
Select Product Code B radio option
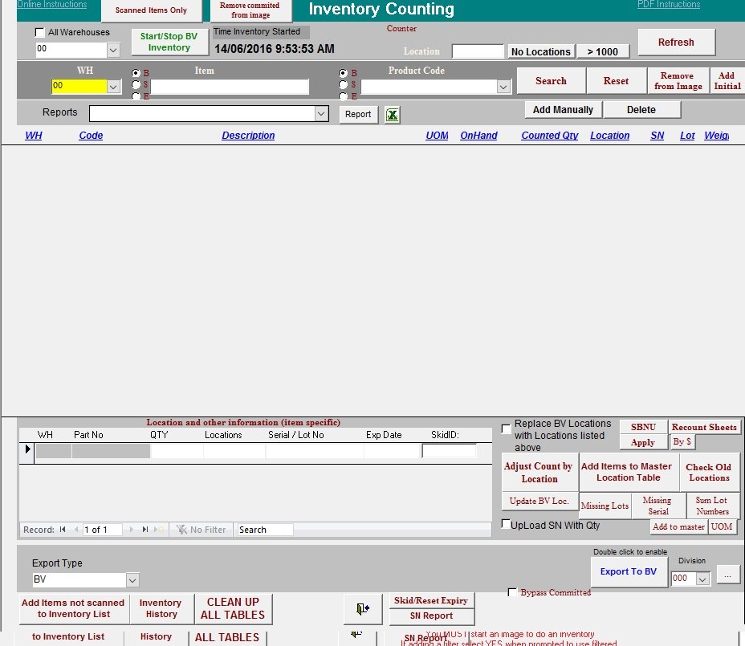click(343, 73)
